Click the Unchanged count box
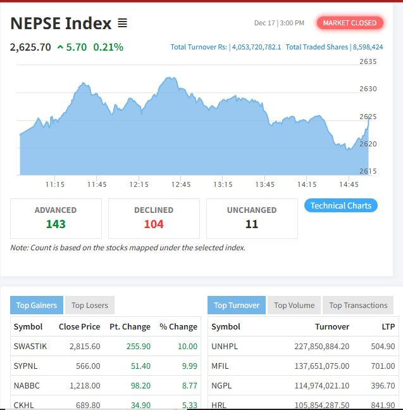 [x=252, y=218]
